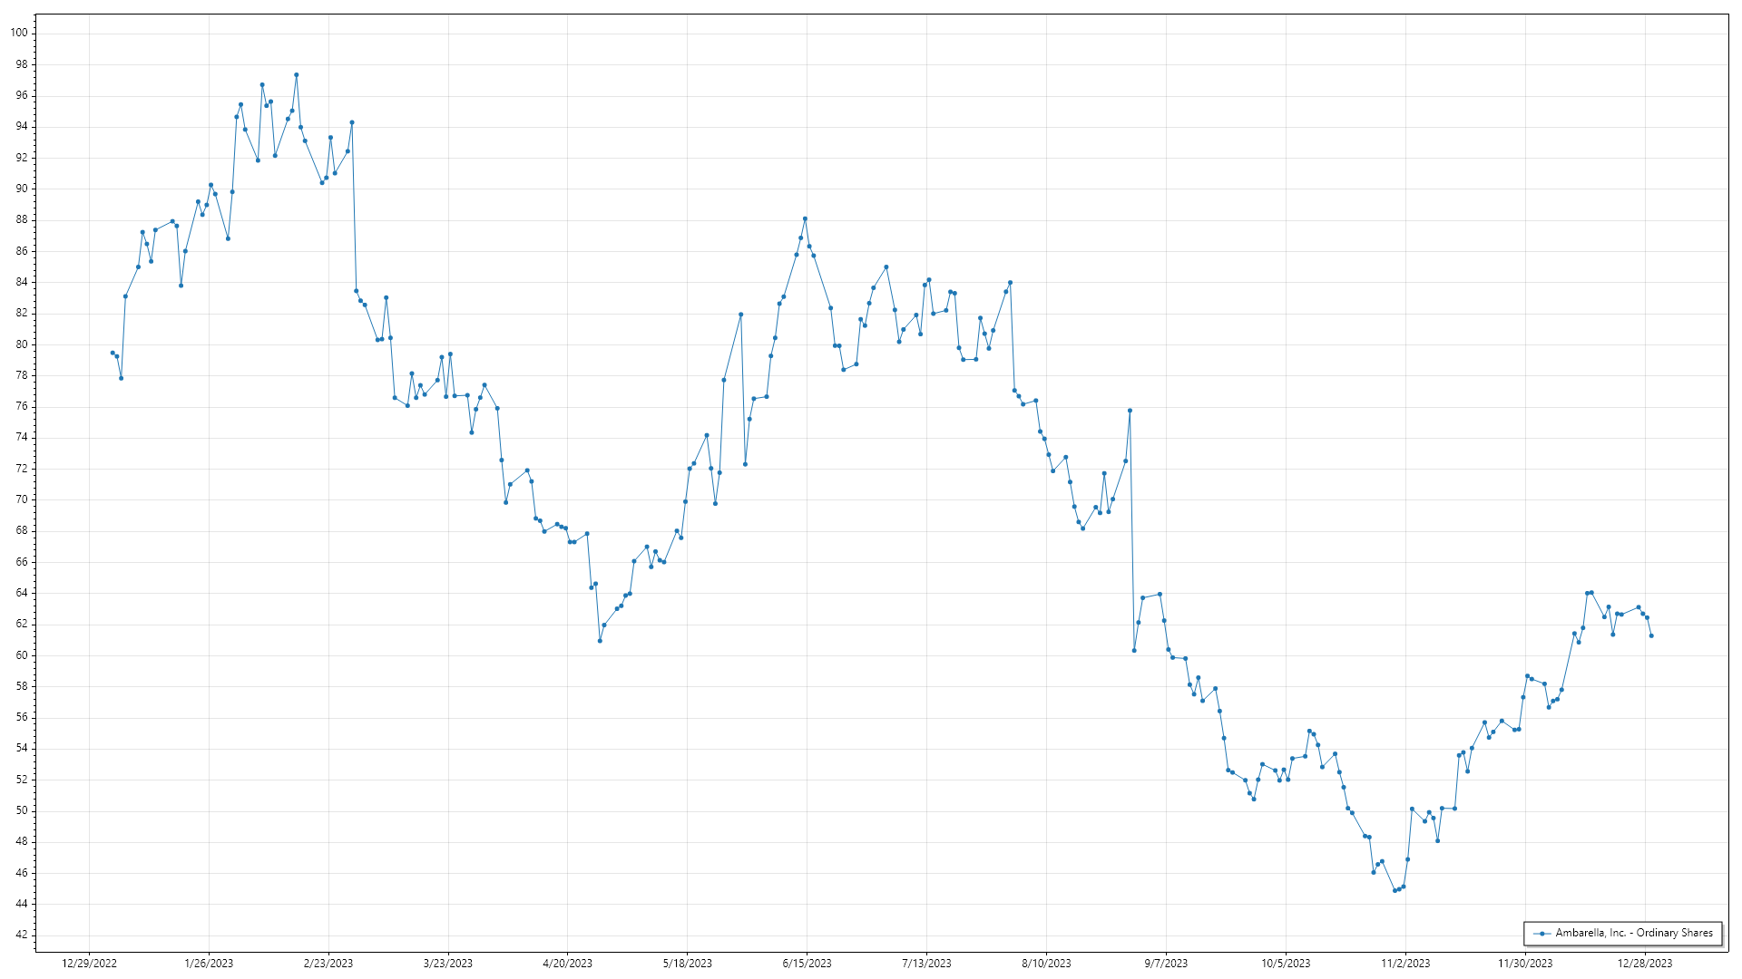Click the 100 value on the y-axis
This screenshot has width=1742, height=979.
coord(19,33)
